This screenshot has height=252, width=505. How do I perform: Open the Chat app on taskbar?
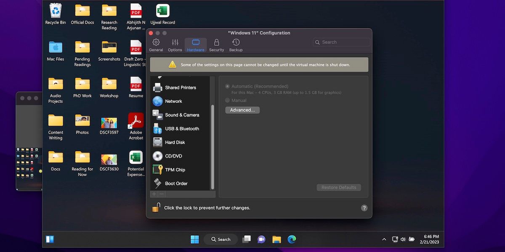tap(261, 239)
